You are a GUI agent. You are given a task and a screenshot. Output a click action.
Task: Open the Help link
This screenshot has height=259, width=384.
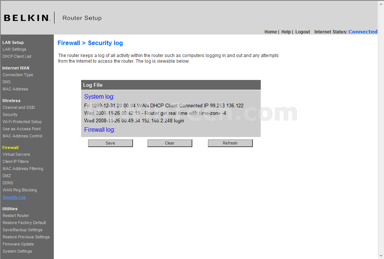pos(286,32)
